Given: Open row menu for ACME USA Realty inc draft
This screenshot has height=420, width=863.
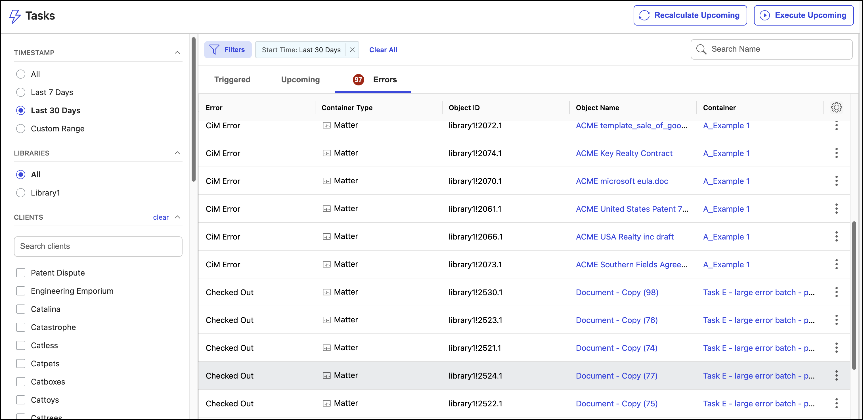Looking at the screenshot, I should point(836,236).
